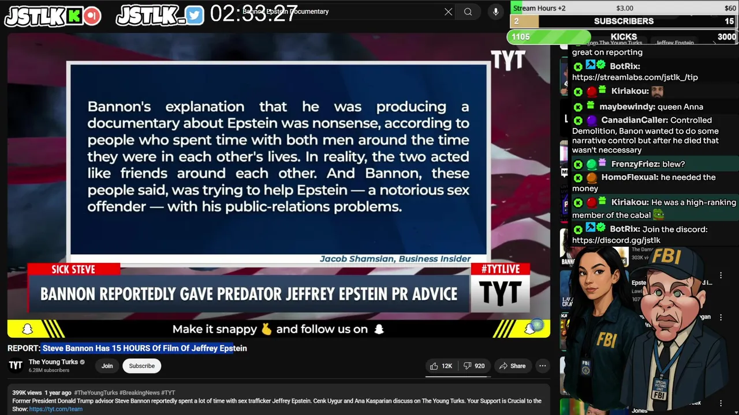
Task: Click the TYT watermark in video corner
Action: coord(508,59)
